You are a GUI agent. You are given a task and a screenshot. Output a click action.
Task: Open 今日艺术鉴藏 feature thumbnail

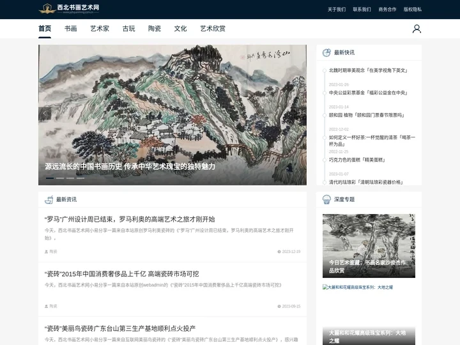pos(369,246)
